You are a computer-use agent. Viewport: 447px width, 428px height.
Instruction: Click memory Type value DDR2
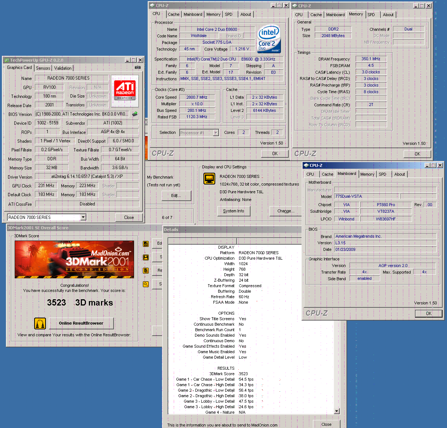[334, 29]
